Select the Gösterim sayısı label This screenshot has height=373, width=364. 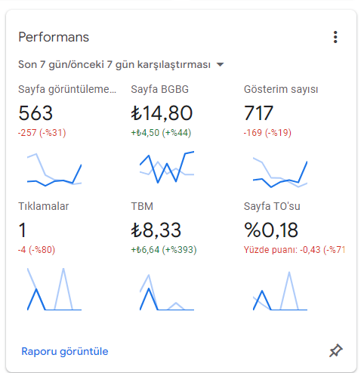[x=281, y=89]
